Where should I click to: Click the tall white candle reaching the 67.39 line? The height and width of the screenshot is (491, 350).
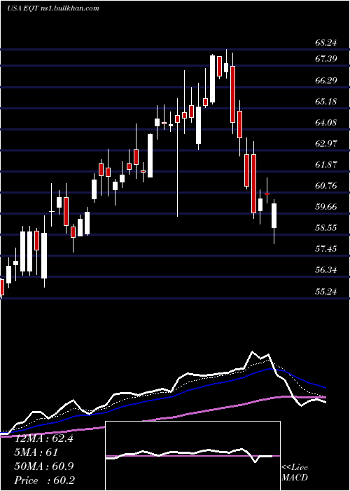coord(213,79)
